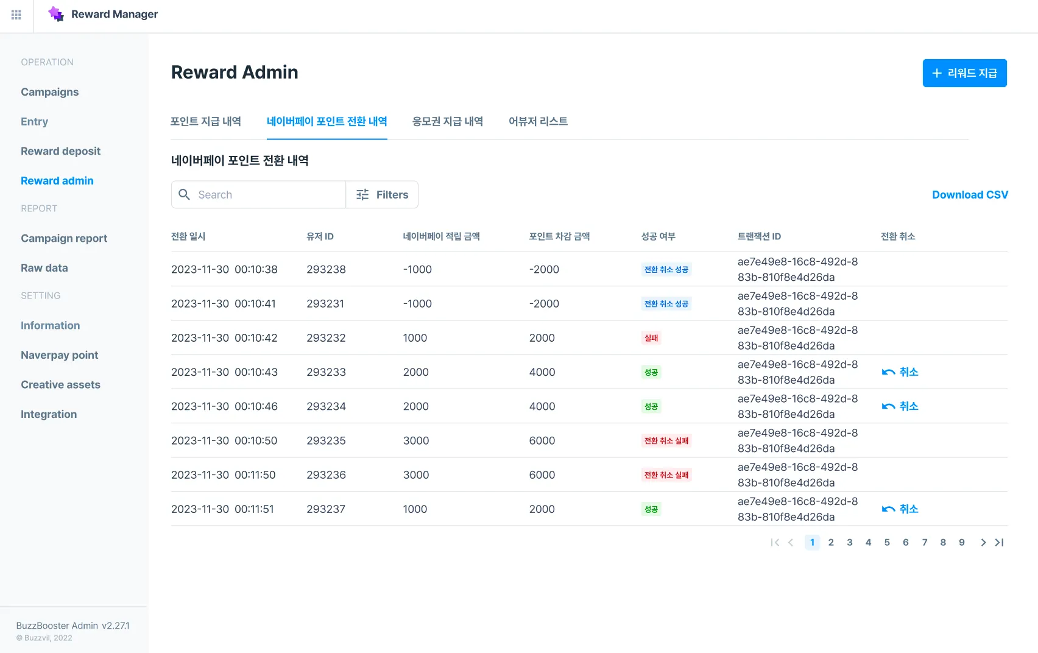Screen dimensions: 1038x653
Task: Select current page 1 in pagination
Action: coord(812,542)
